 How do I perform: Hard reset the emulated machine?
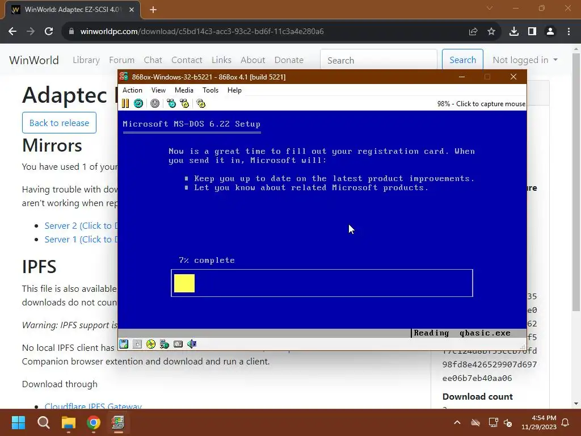point(138,103)
